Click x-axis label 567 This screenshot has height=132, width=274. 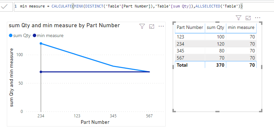(x=149, y=116)
